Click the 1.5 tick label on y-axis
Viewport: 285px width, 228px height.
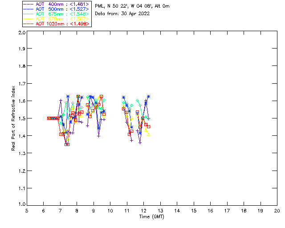tap(21, 118)
